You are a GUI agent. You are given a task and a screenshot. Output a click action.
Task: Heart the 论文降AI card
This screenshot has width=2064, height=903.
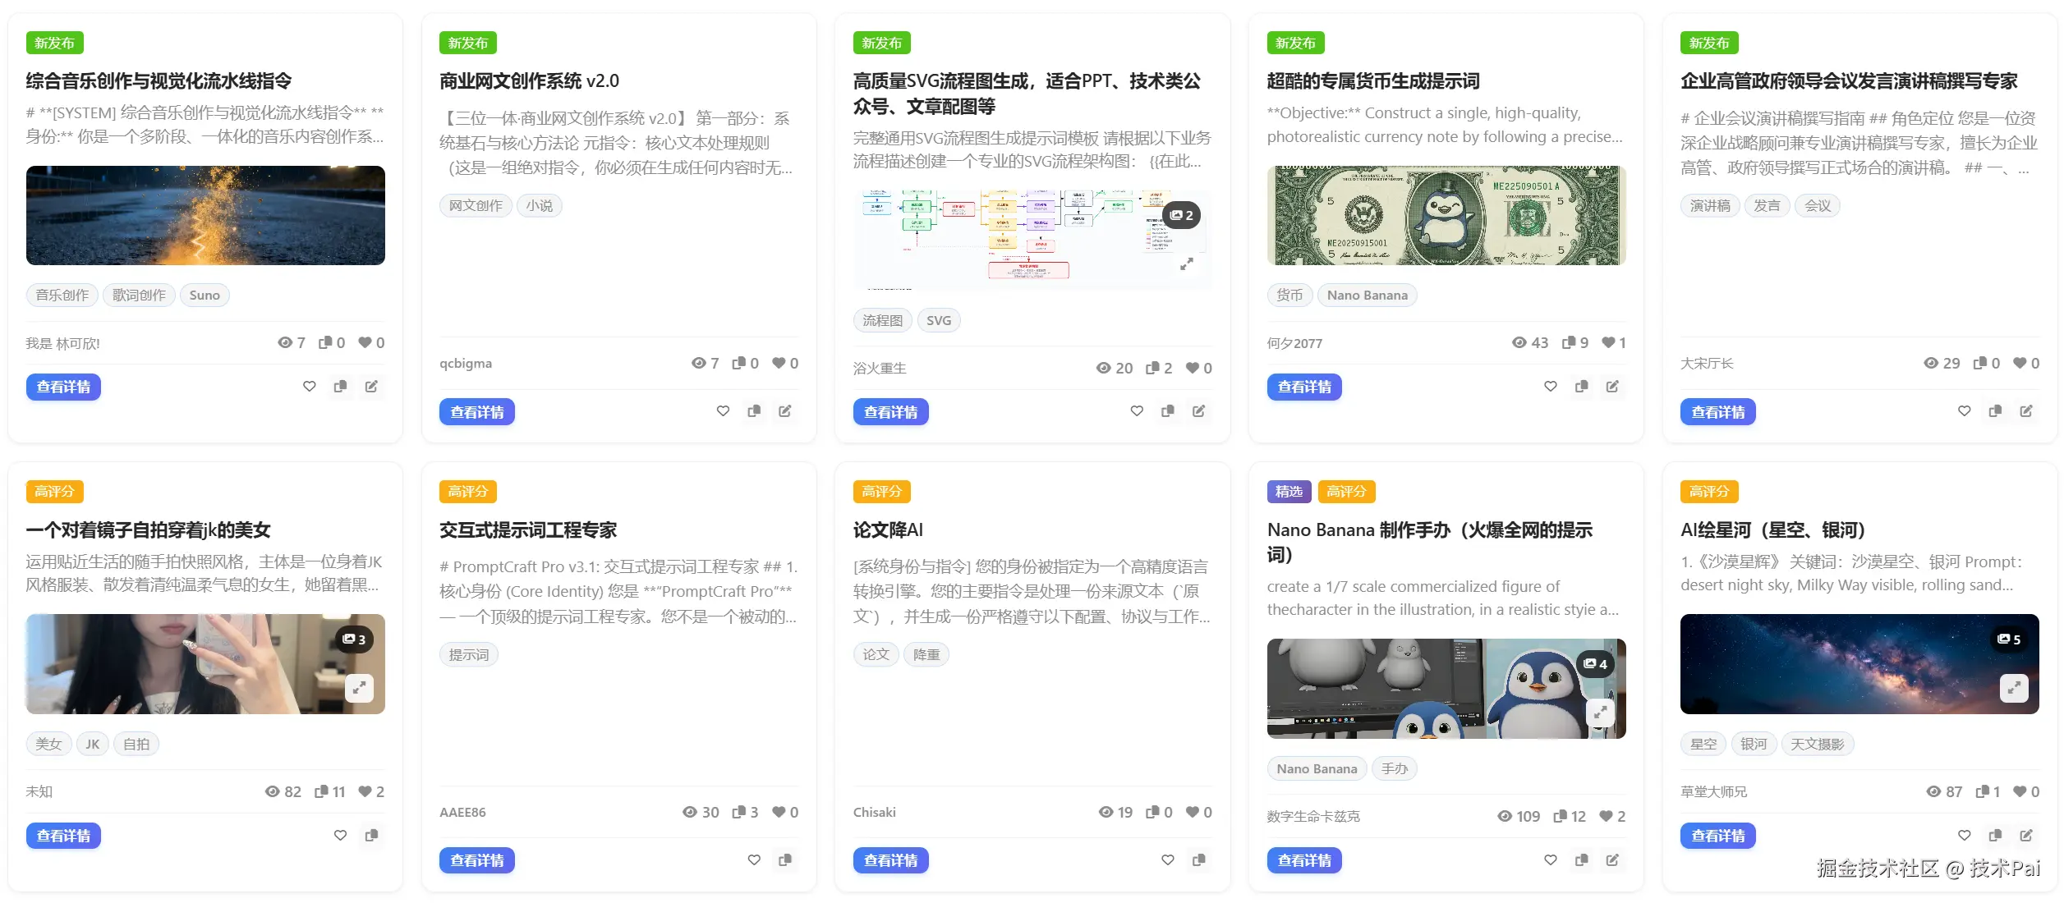tap(1167, 860)
